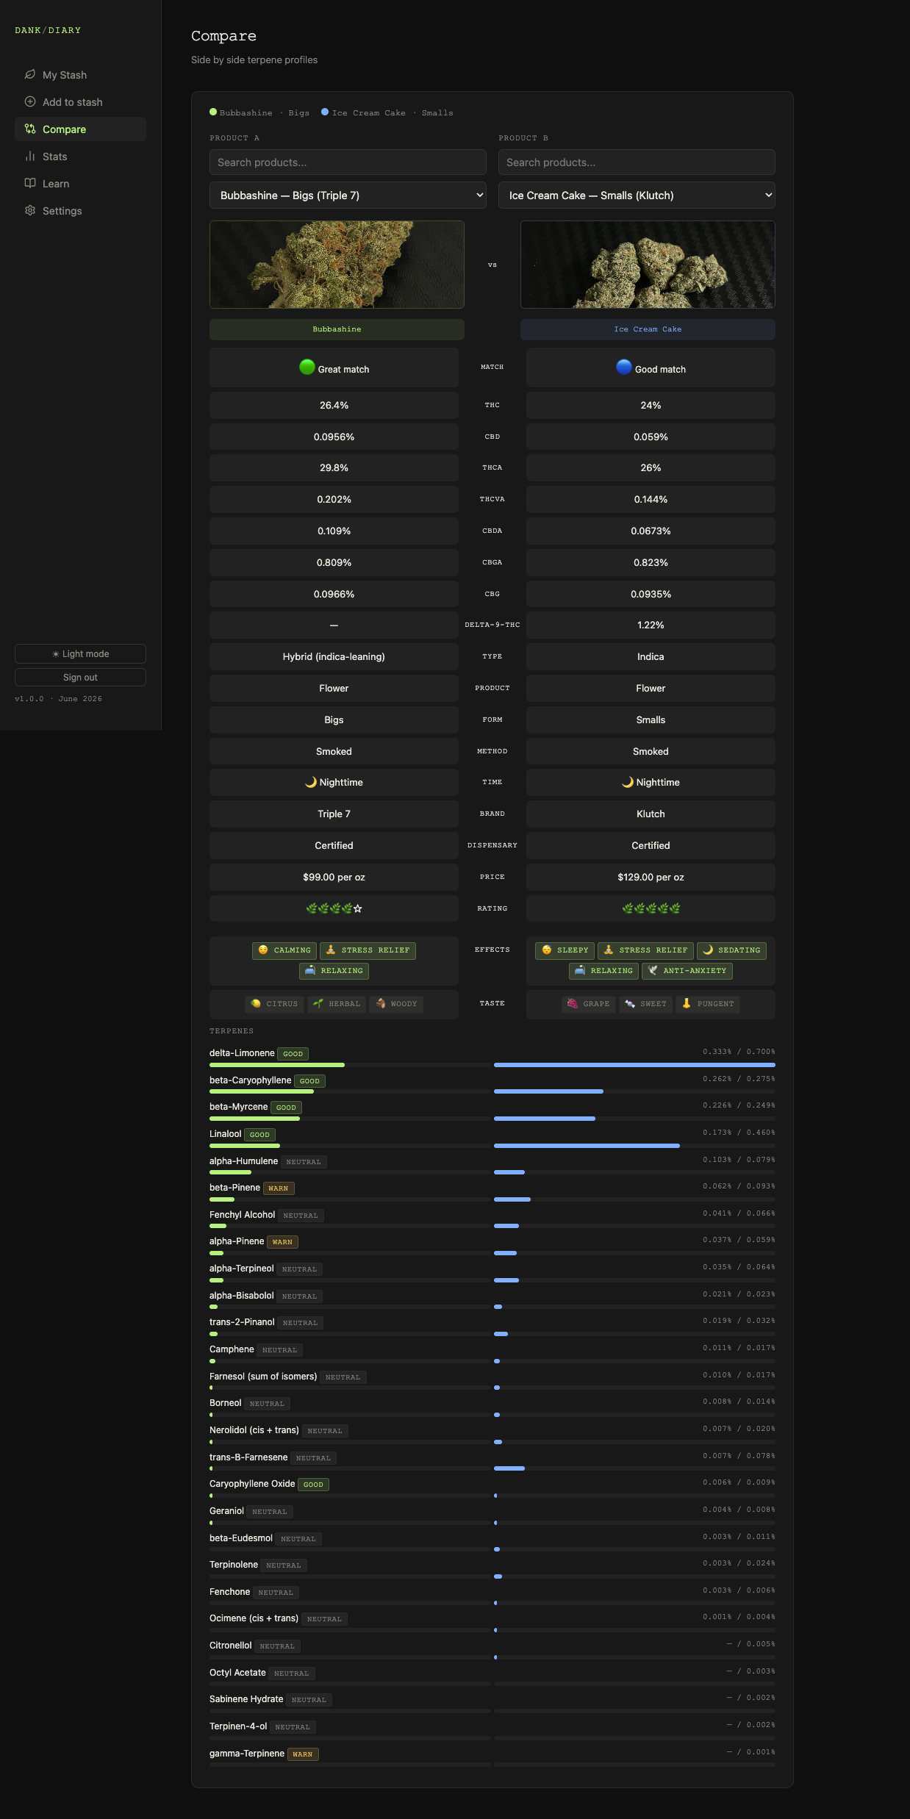Click the Compare sidebar icon
Screen dimensions: 910x1819
(x=30, y=129)
